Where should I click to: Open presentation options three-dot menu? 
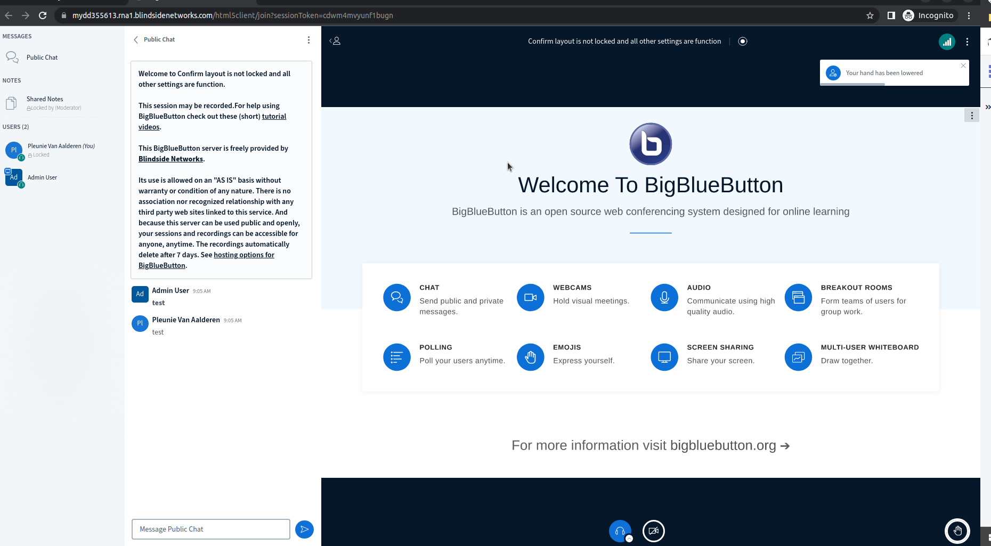(972, 116)
